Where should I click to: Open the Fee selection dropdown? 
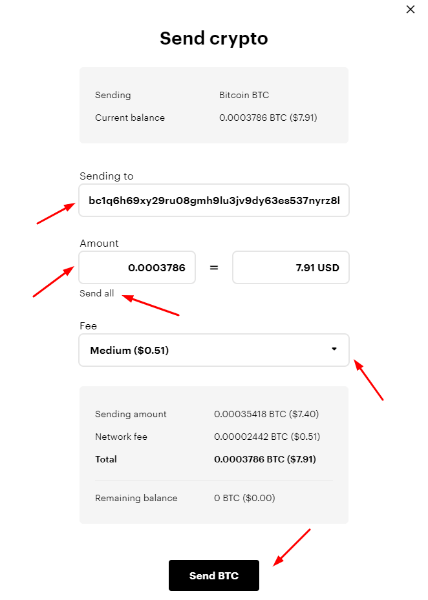point(213,350)
